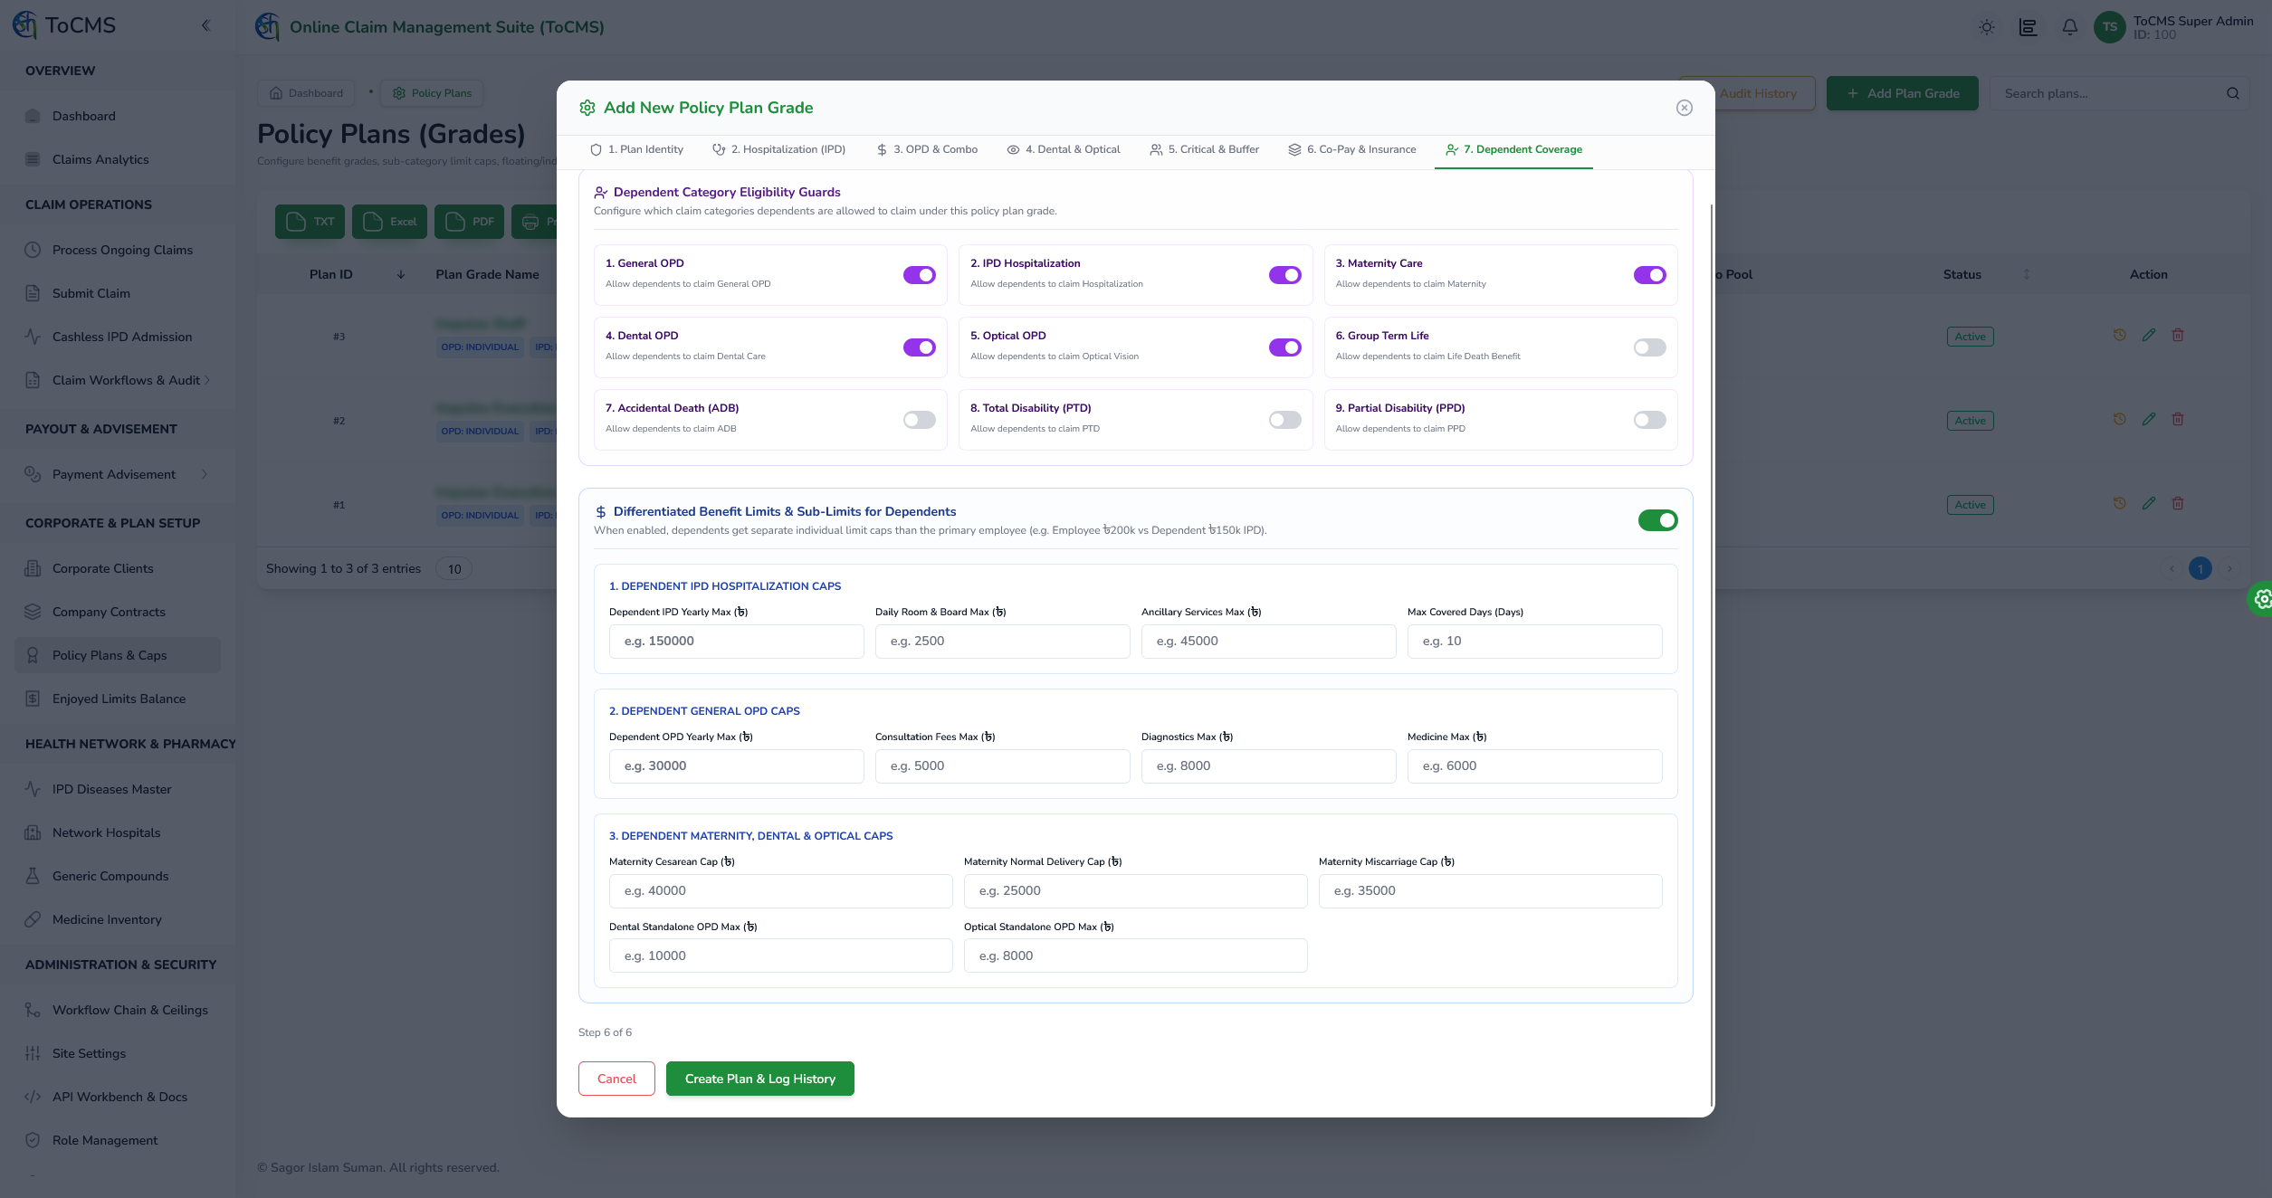
Task: Click edit pencil icon for plan #3
Action: tap(2149, 336)
